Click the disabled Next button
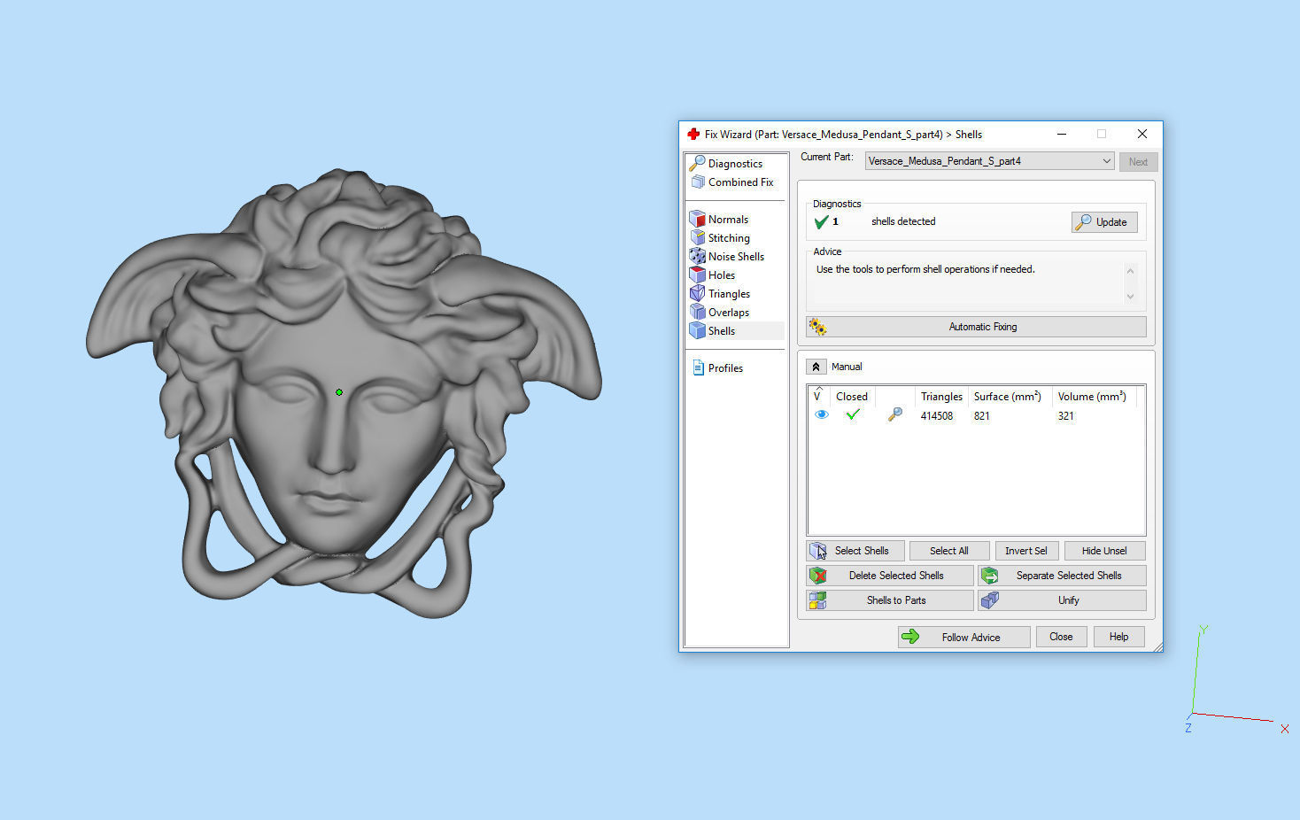The image size is (1300, 820). coord(1138,162)
